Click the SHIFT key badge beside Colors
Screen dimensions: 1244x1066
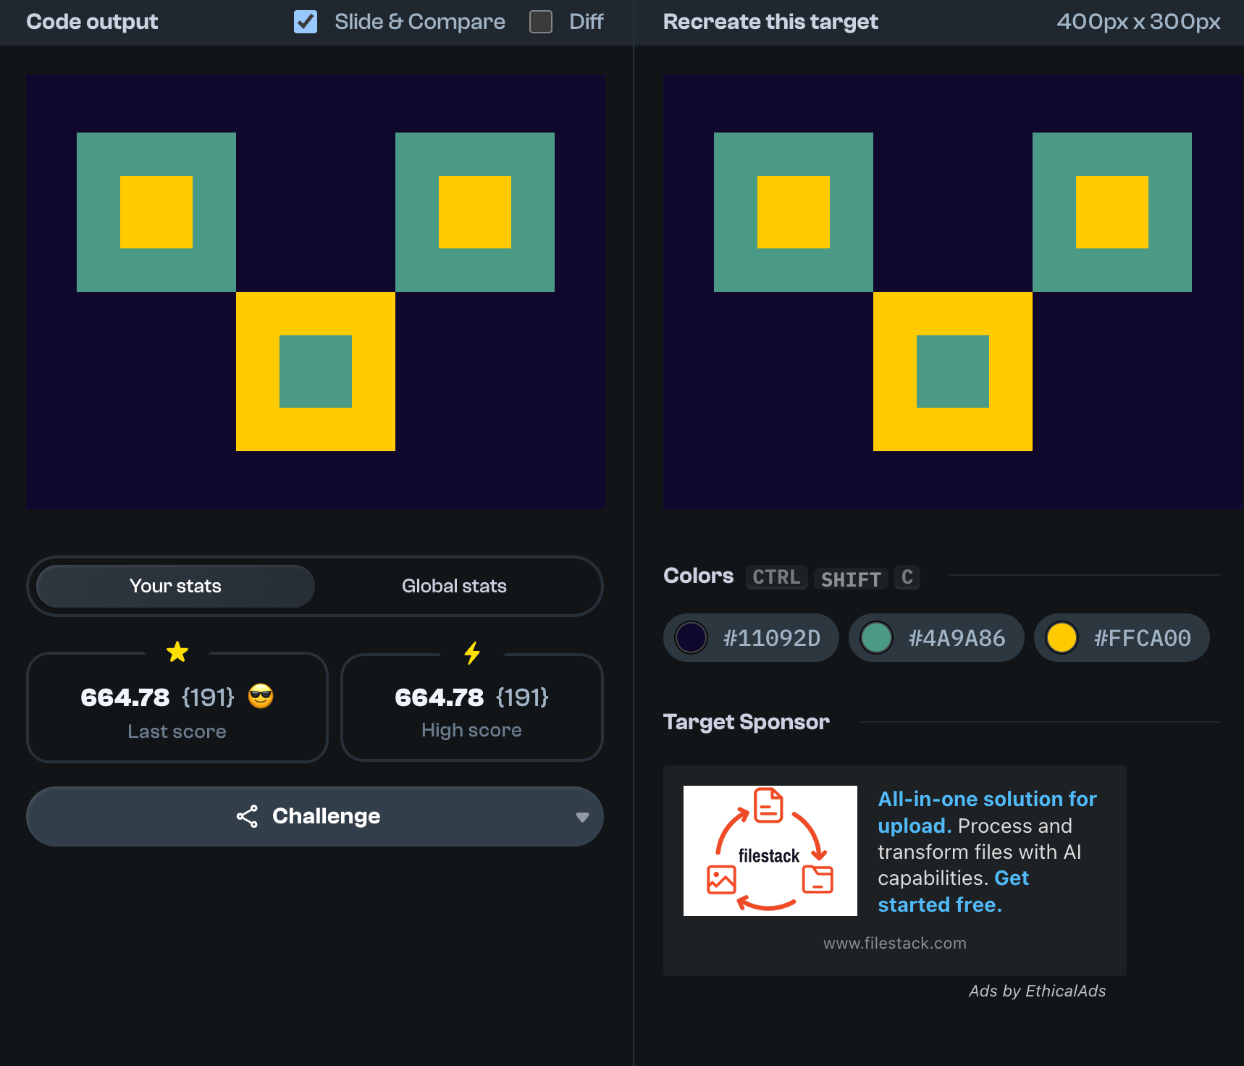[x=851, y=579]
